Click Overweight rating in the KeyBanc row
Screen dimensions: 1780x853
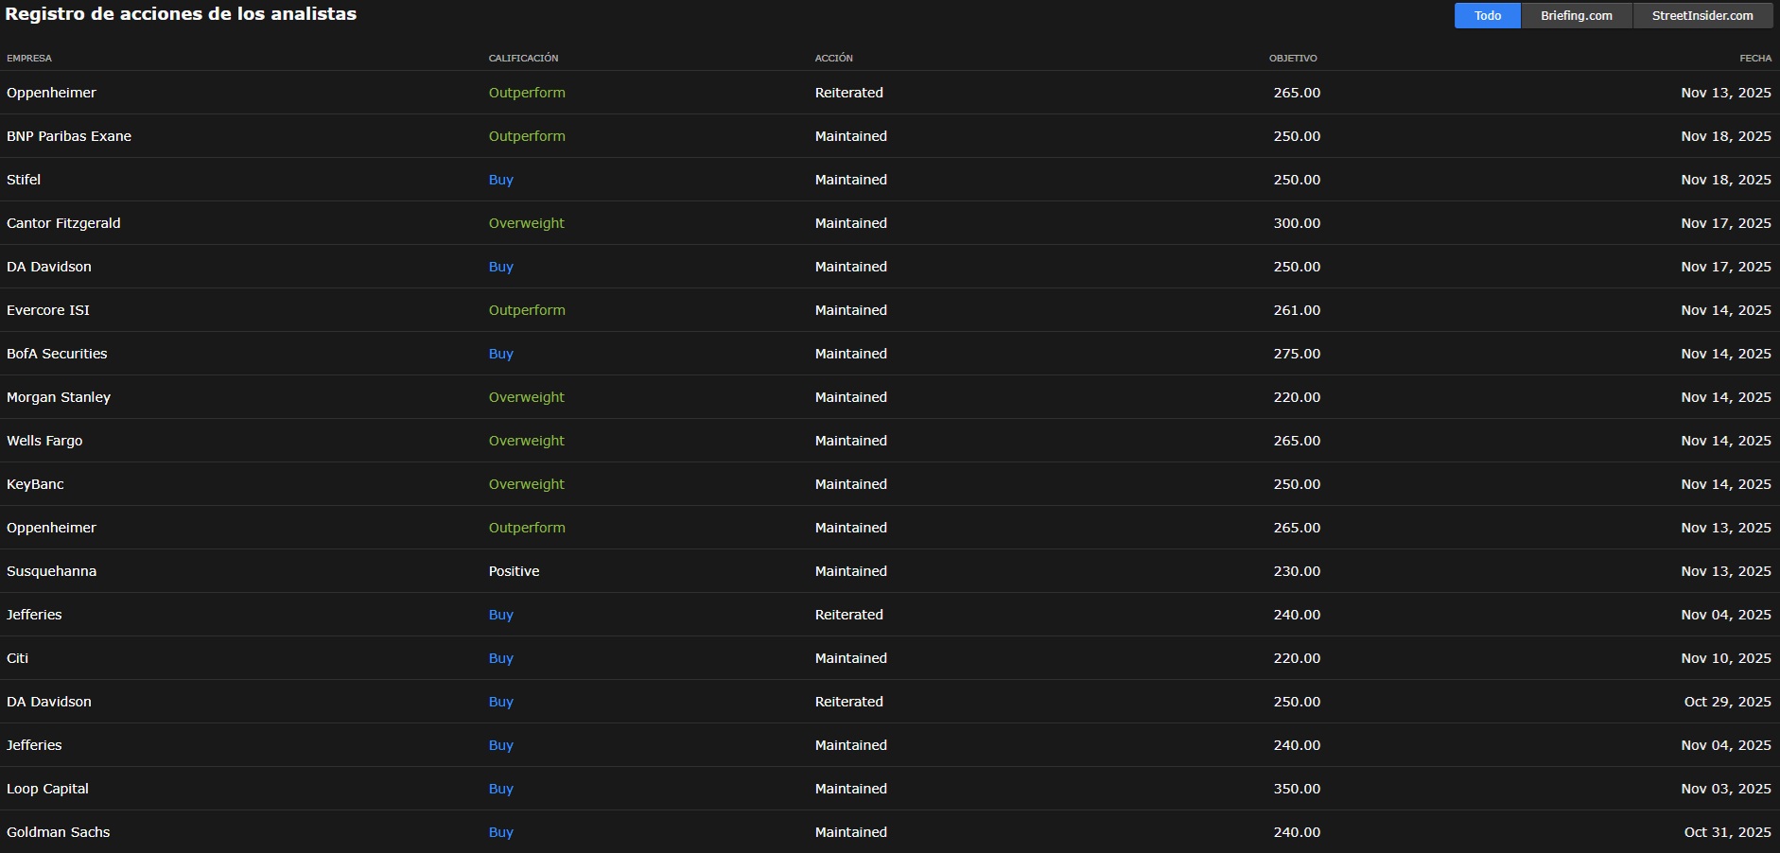(526, 484)
